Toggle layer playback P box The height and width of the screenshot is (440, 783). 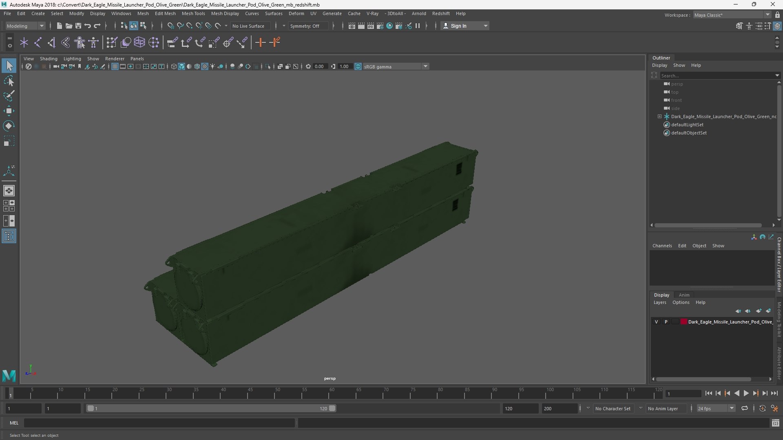666,322
